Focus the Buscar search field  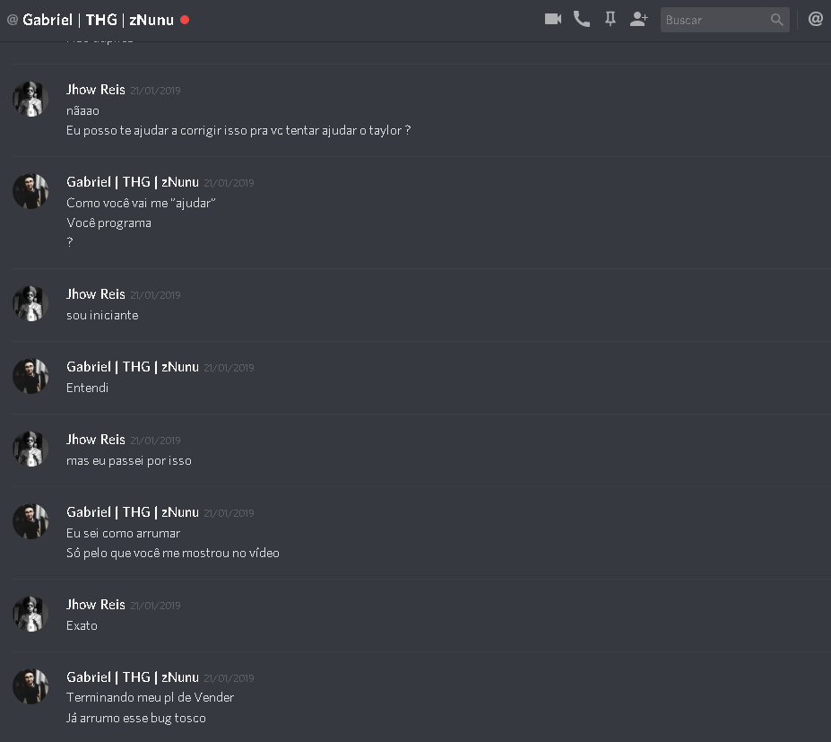pyautogui.click(x=714, y=20)
